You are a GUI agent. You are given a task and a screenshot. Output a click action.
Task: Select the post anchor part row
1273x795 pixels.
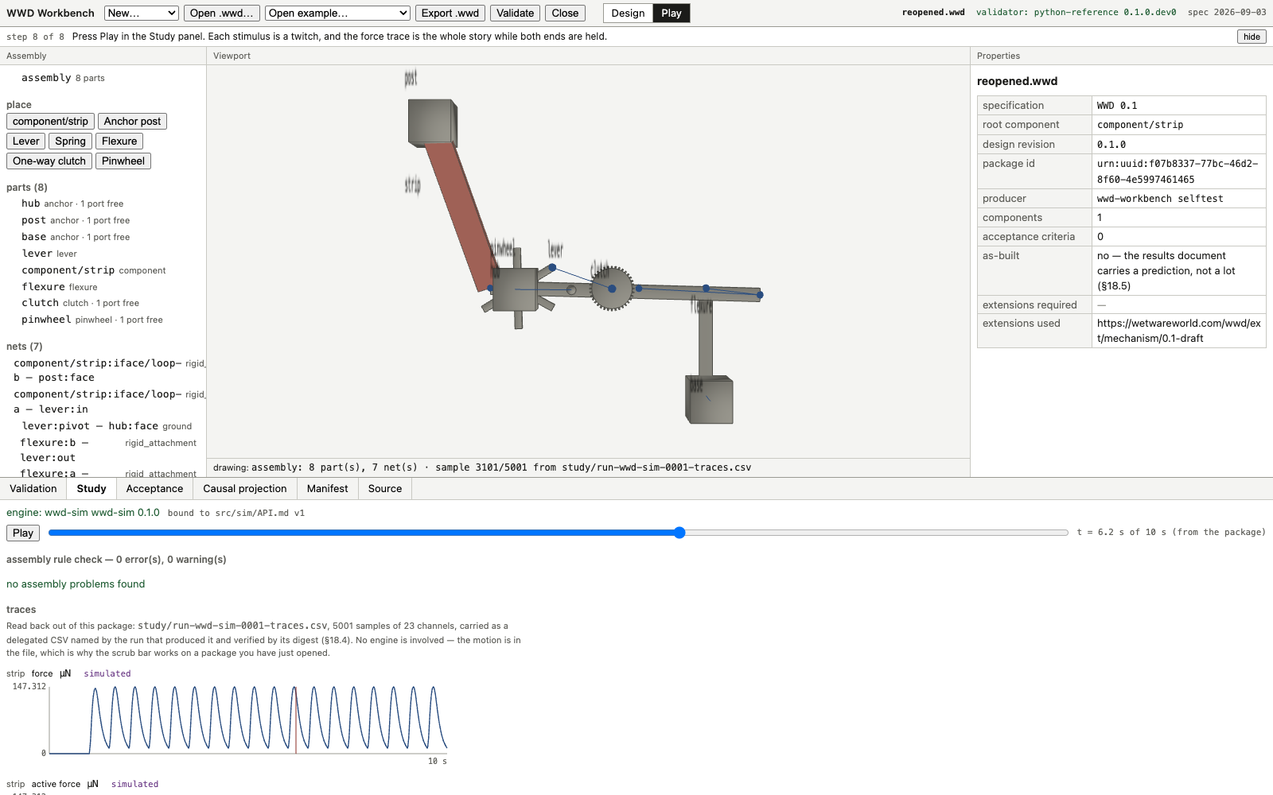(103, 220)
